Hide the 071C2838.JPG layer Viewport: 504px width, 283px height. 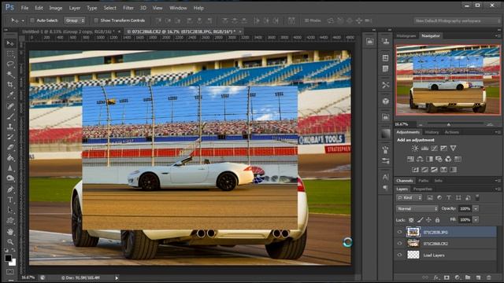point(399,232)
